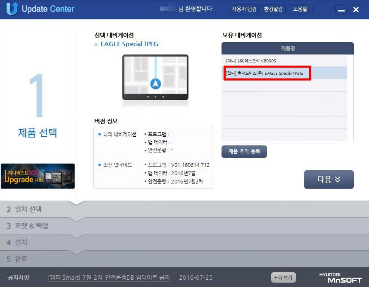Click the Hyundai MnSOFT logo
The image size is (369, 287).
[x=340, y=278]
